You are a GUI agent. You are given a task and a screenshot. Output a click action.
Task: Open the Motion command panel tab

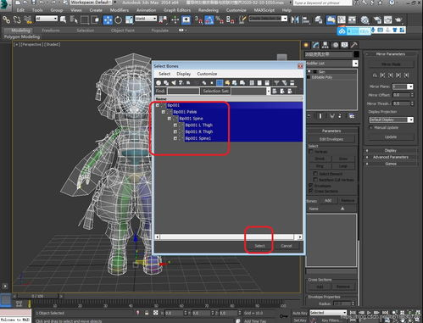(335, 45)
